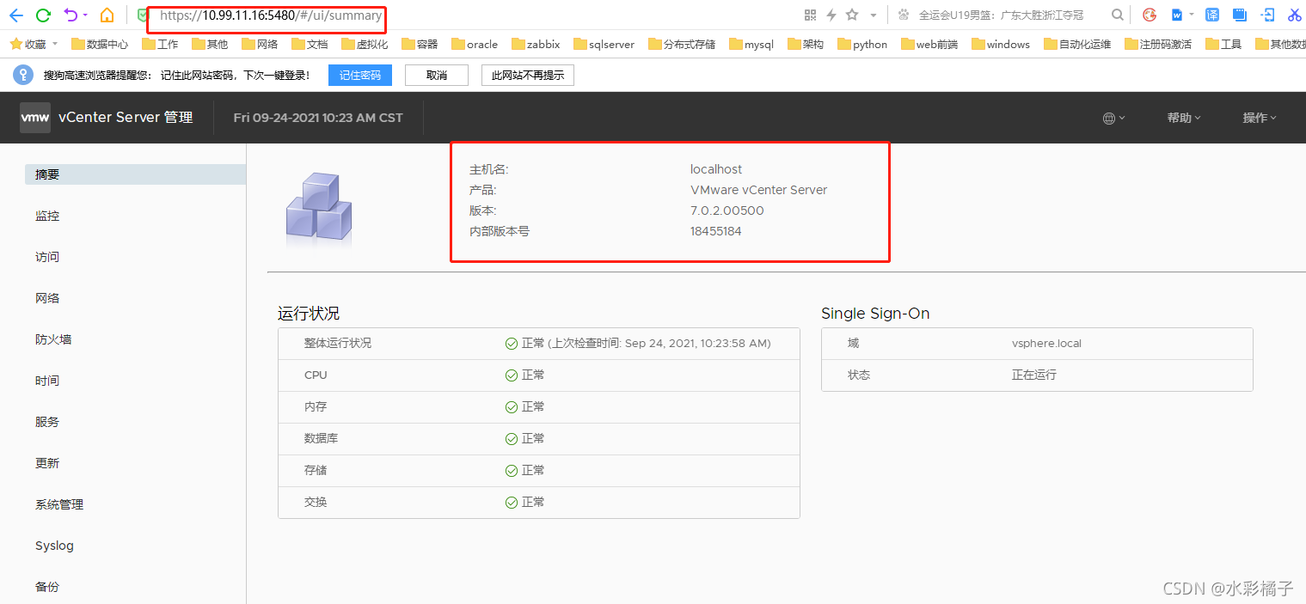This screenshot has width=1306, height=604.
Task: Expand the W extension dropdown arrow
Action: point(1192,15)
